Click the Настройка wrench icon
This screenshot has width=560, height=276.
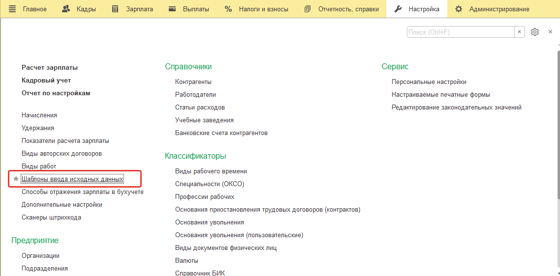[x=398, y=9]
